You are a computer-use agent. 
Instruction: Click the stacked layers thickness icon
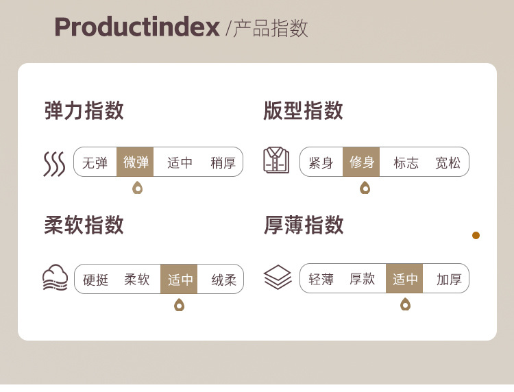pyautogui.click(x=278, y=278)
